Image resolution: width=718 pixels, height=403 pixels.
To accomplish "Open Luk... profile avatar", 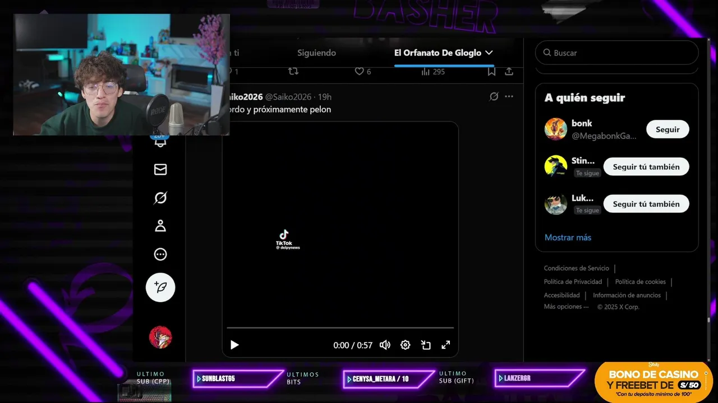I will (x=555, y=204).
